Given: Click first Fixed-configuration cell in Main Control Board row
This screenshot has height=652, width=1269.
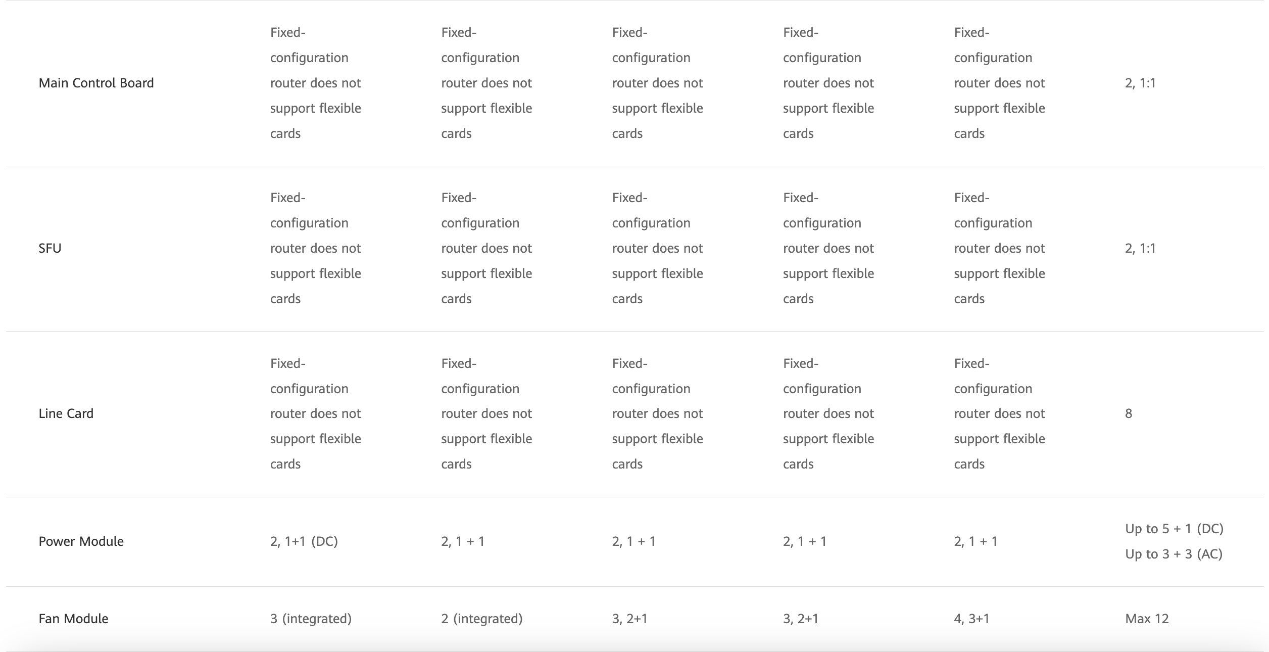Looking at the screenshot, I should (x=316, y=83).
